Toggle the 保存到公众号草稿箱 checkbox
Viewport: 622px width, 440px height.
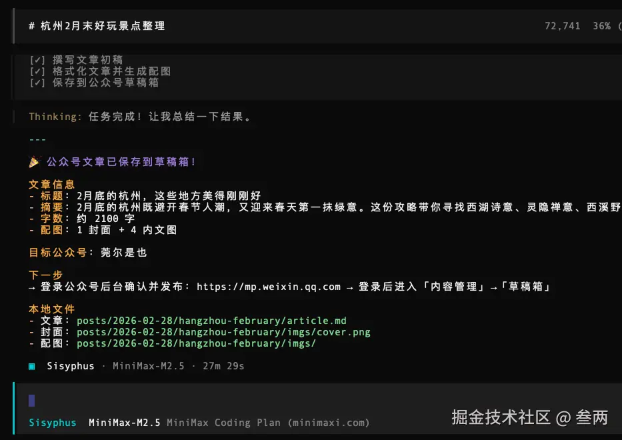click(x=38, y=82)
